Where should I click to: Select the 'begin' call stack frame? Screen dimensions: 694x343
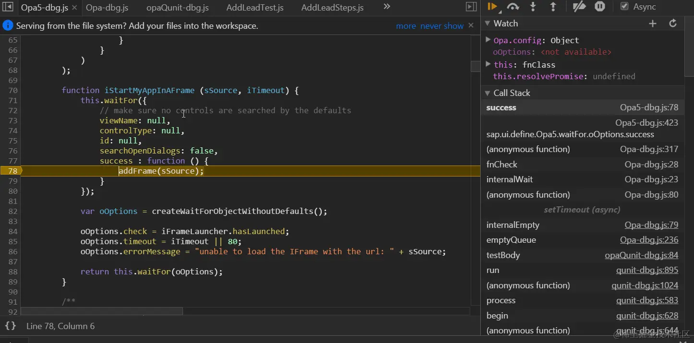[582, 316]
